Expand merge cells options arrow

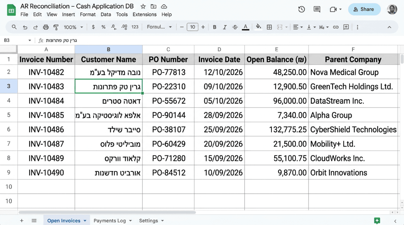[286, 27]
